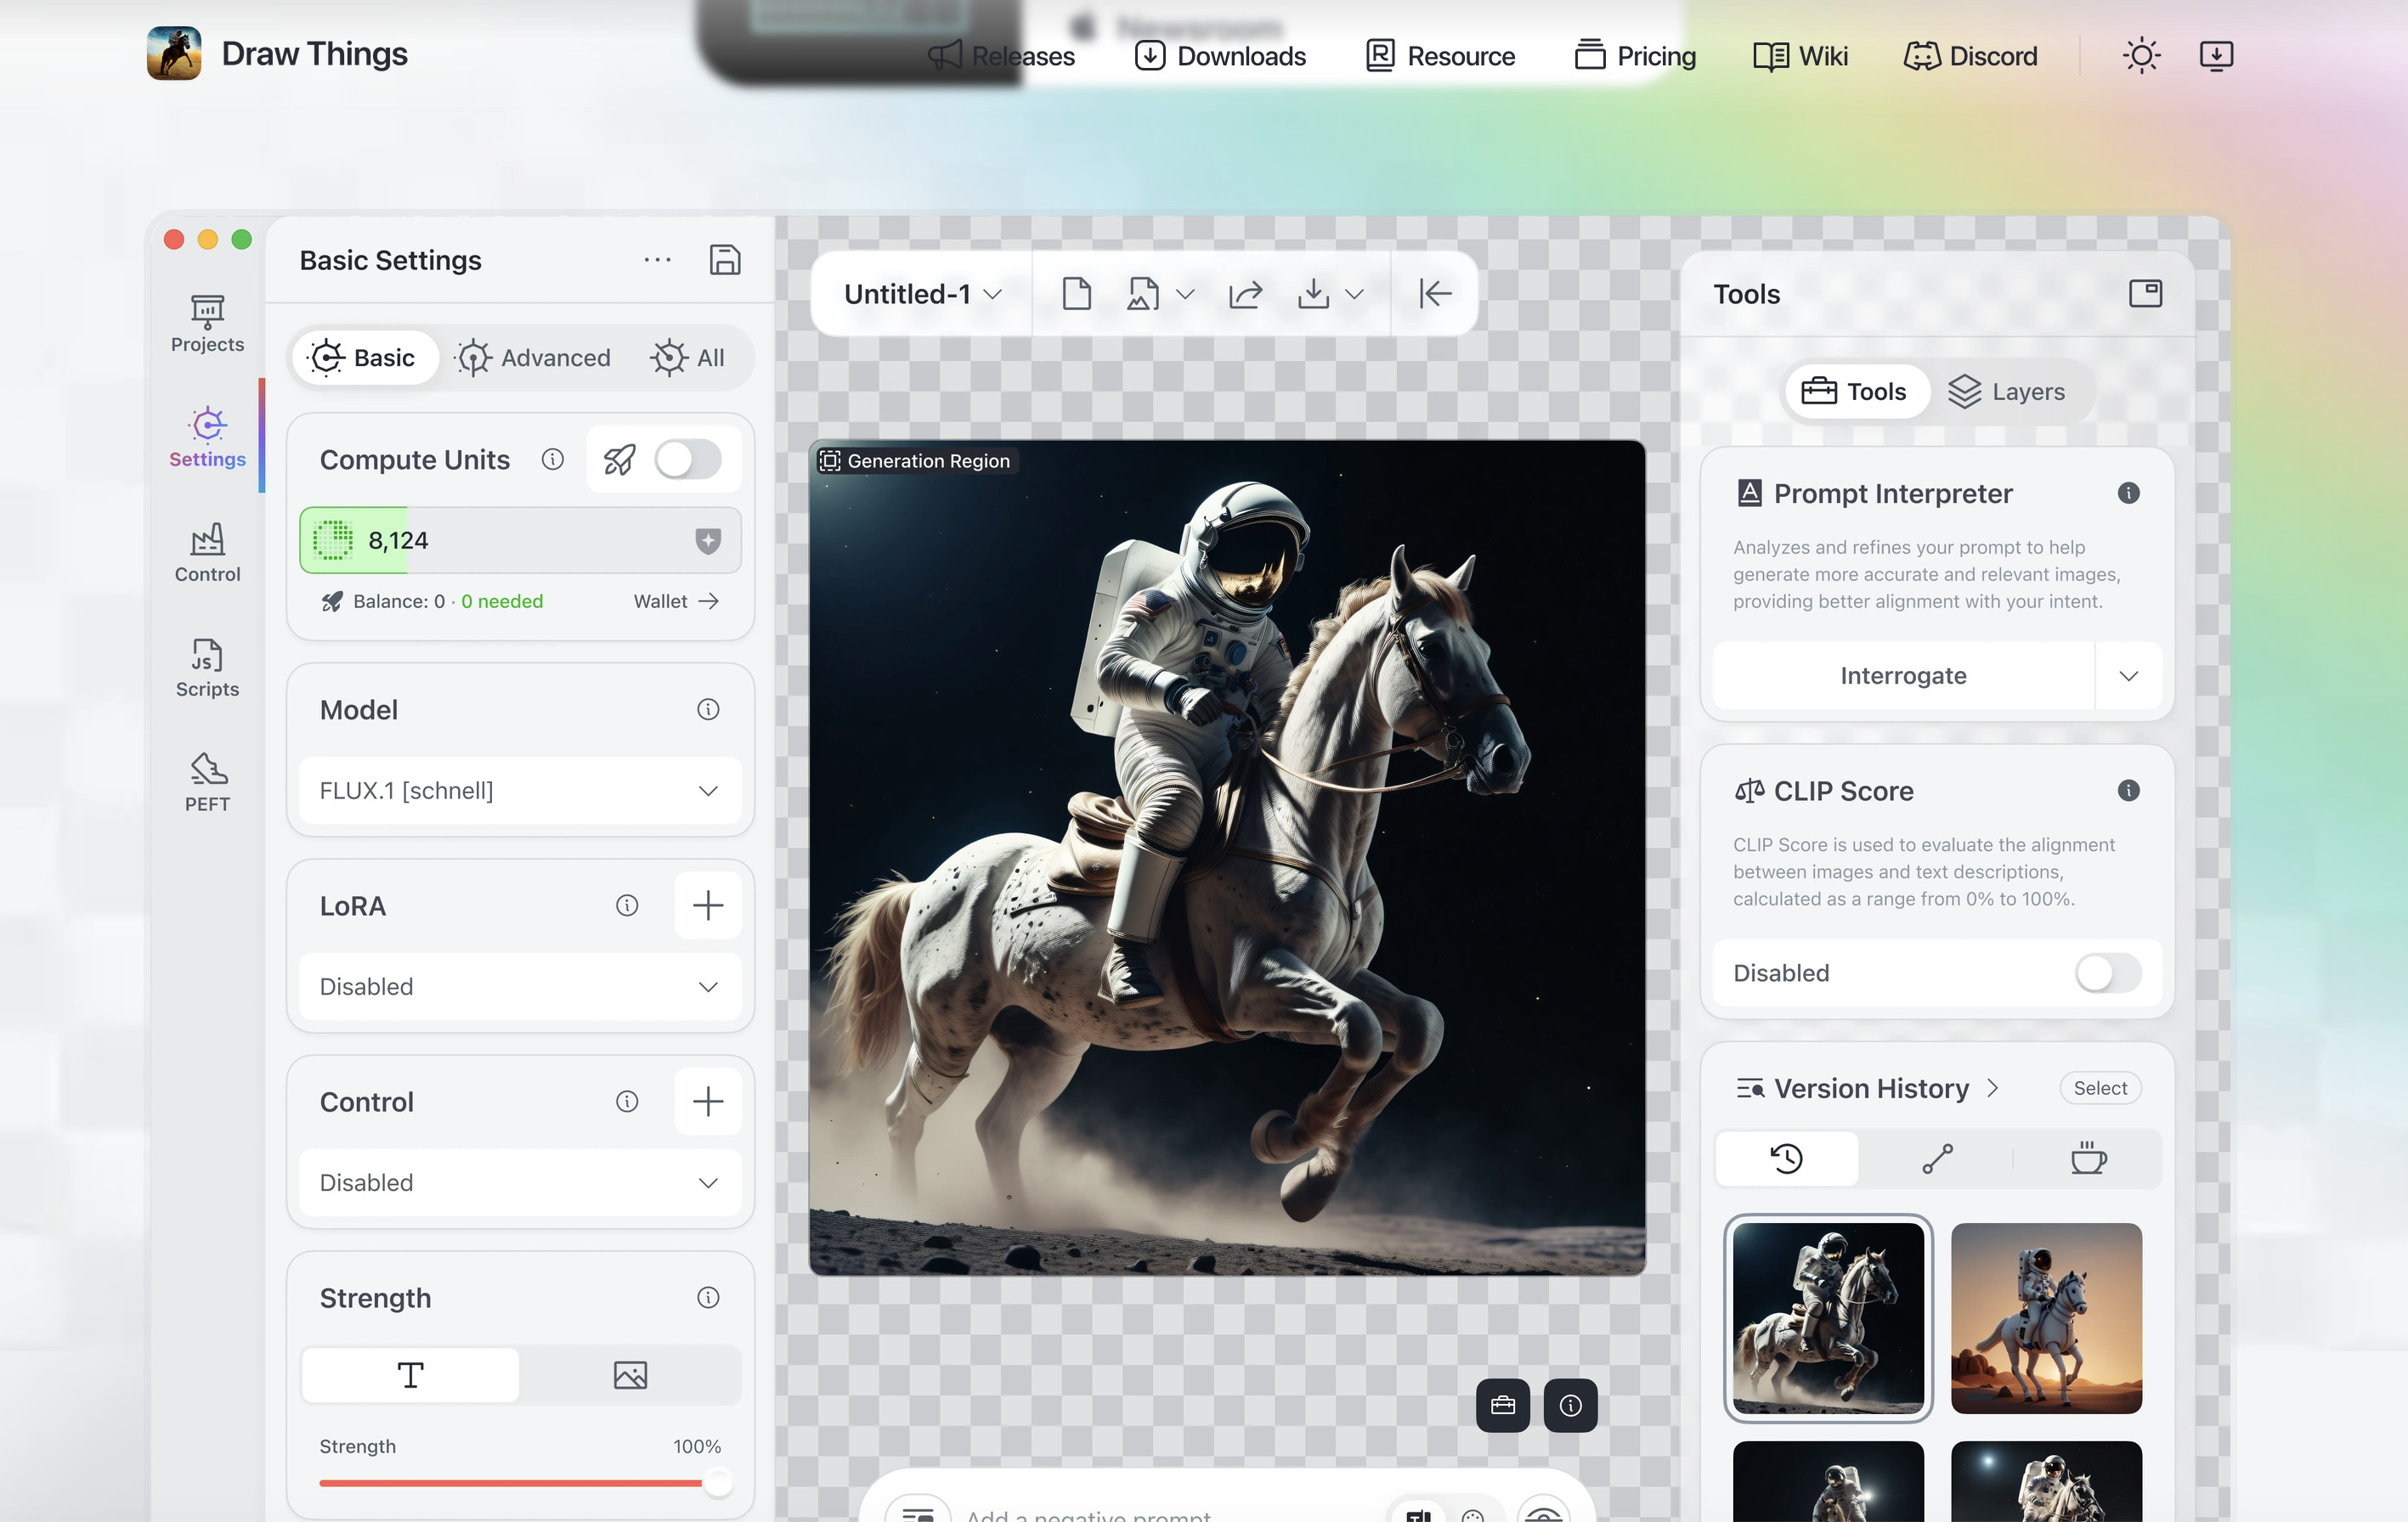Show Control info
The width and height of the screenshot is (2408, 1522).
pos(627,1102)
